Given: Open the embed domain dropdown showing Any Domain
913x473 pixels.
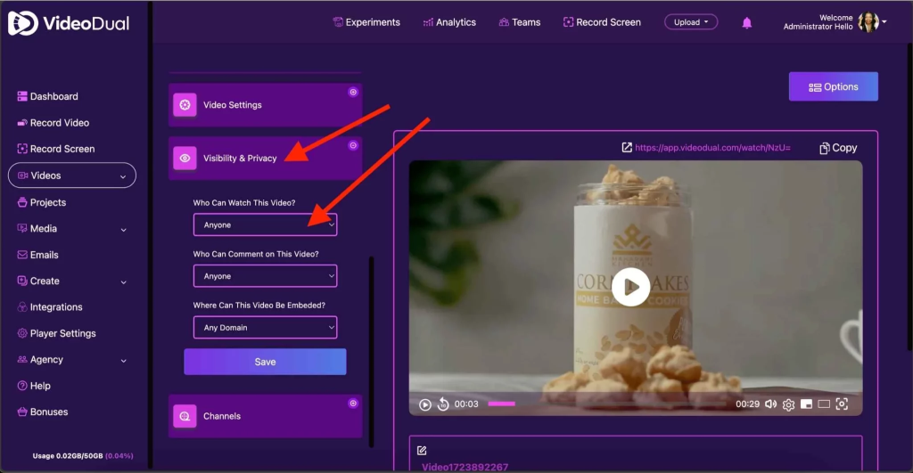Looking at the screenshot, I should (265, 328).
